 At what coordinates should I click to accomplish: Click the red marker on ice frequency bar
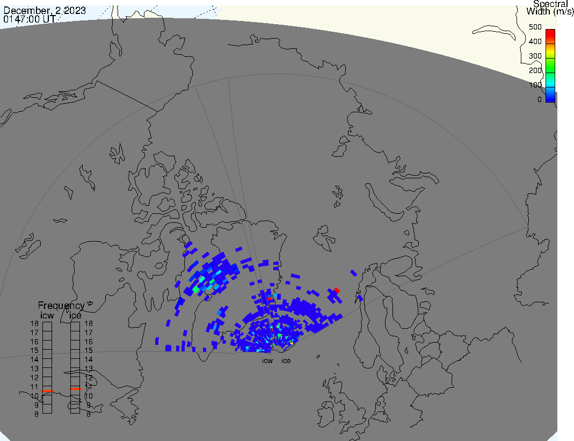pos(75,388)
